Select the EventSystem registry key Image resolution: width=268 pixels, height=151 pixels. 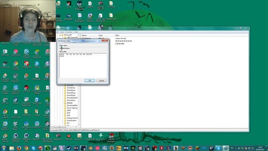point(72,120)
